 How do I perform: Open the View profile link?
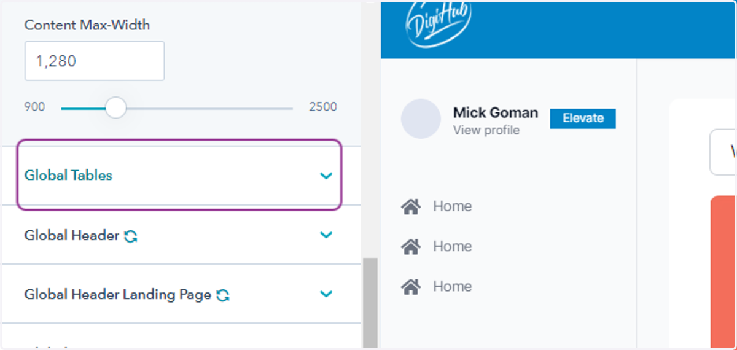pyautogui.click(x=486, y=130)
